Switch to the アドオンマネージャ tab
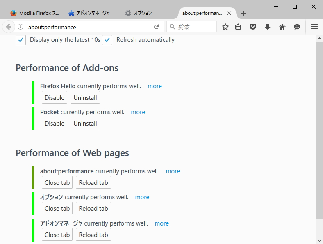This screenshot has width=323, height=244. pos(92,13)
